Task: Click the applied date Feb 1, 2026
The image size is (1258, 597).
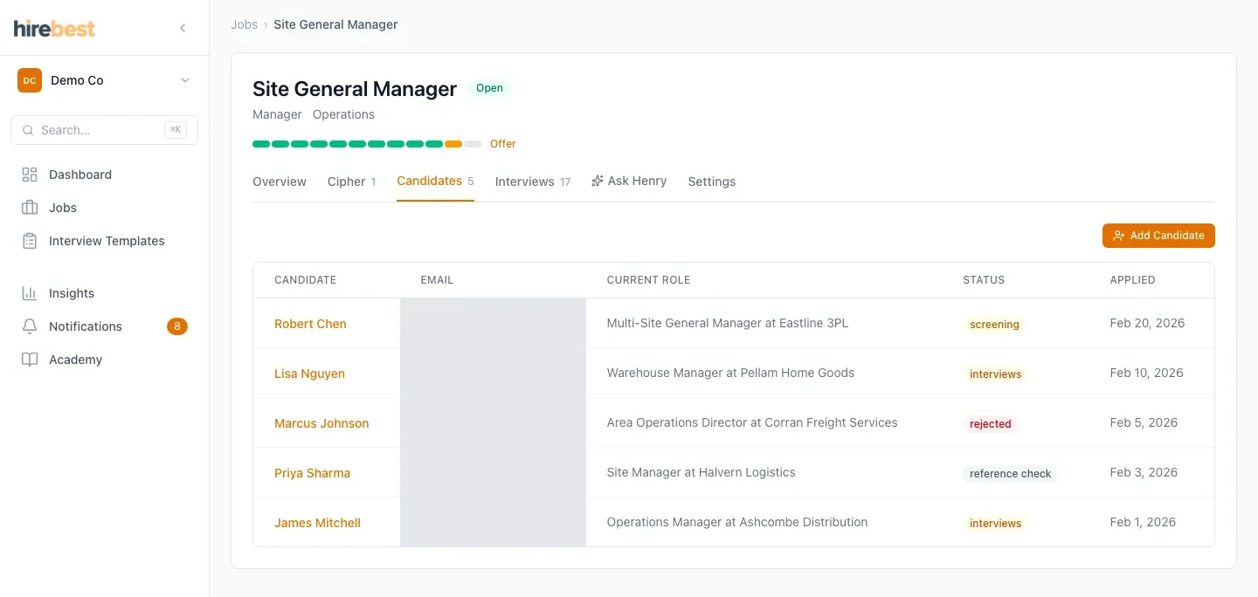Action: (1144, 522)
